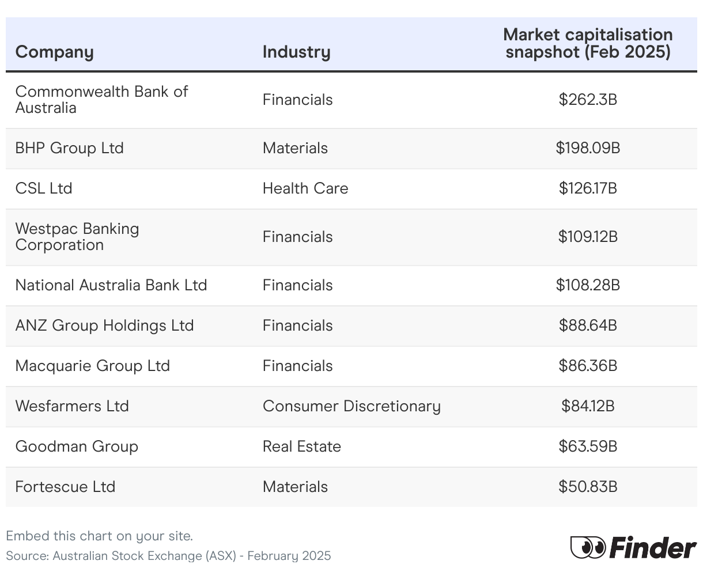Select the Wesfarmers Ltd company name
Viewport: 703px width, 568px height.
coord(72,406)
